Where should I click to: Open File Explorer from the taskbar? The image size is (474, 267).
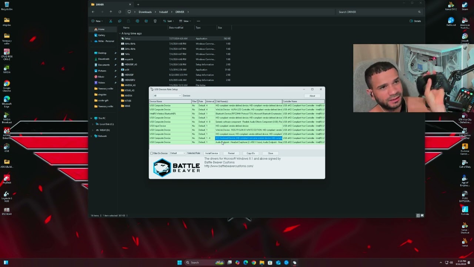pyautogui.click(x=262, y=263)
